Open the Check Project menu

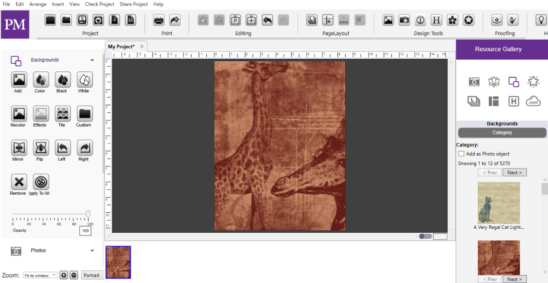(99, 4)
